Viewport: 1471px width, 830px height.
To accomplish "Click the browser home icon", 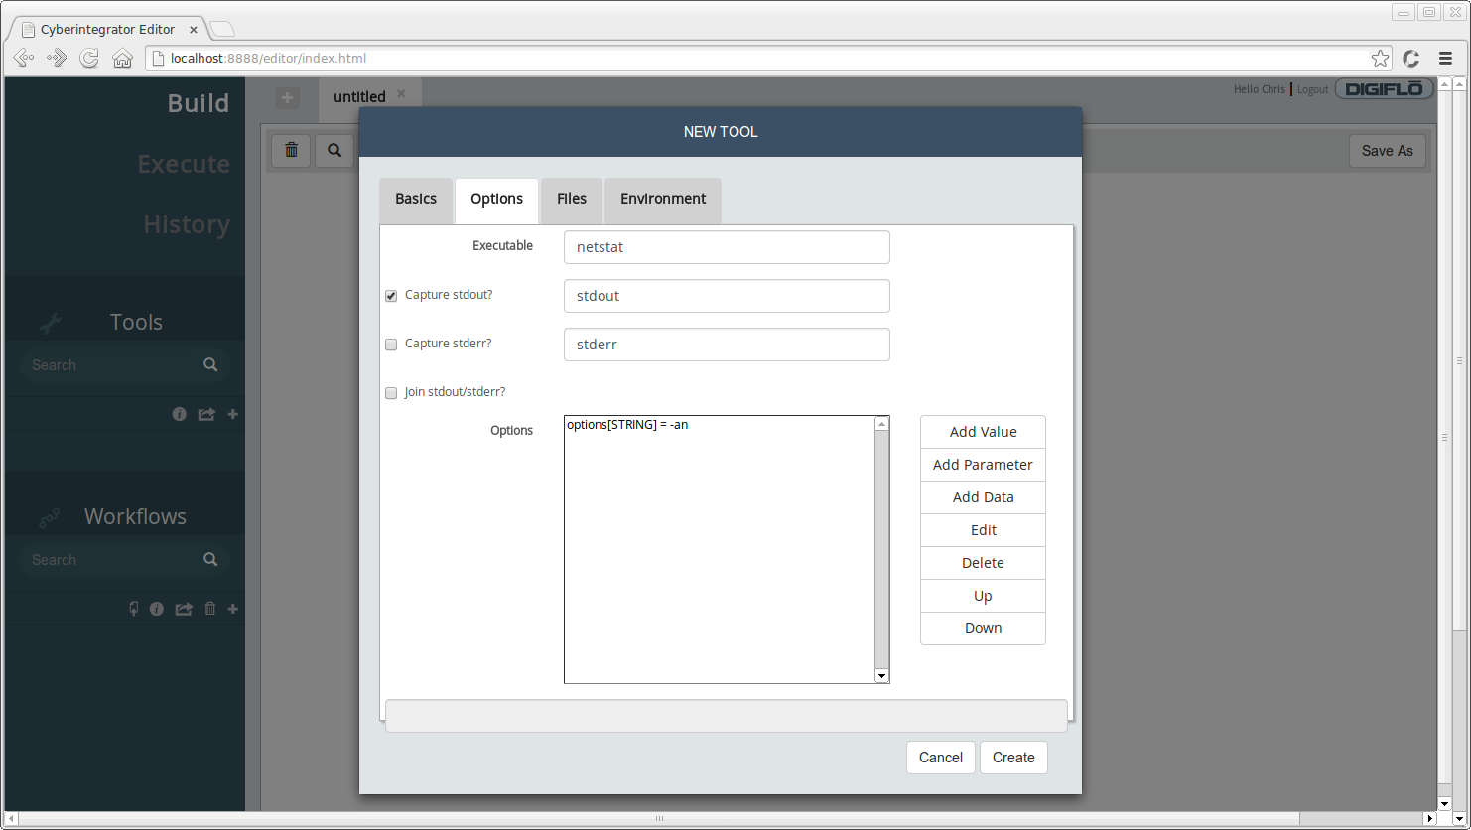I will [x=122, y=58].
